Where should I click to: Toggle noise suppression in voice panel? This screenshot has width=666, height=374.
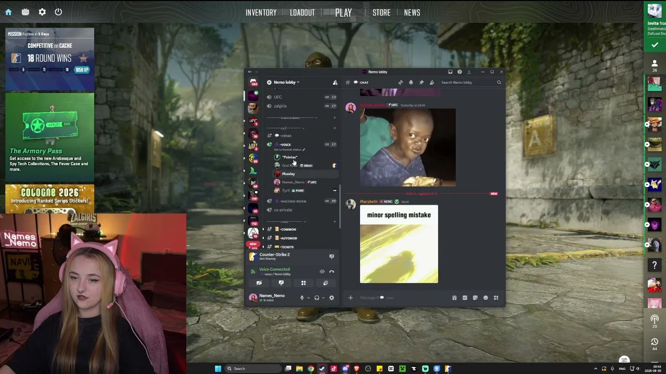click(322, 271)
